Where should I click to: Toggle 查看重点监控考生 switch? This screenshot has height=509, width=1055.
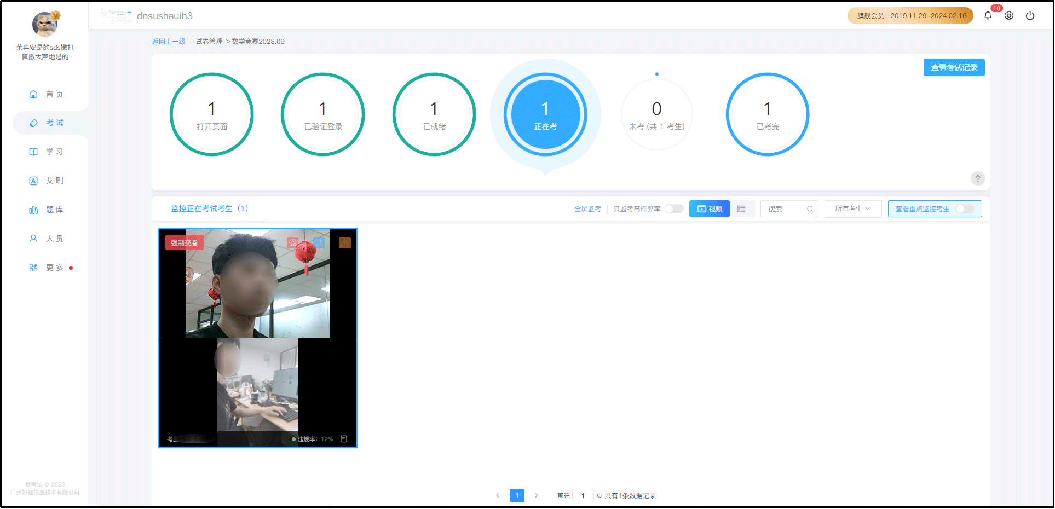tap(965, 209)
